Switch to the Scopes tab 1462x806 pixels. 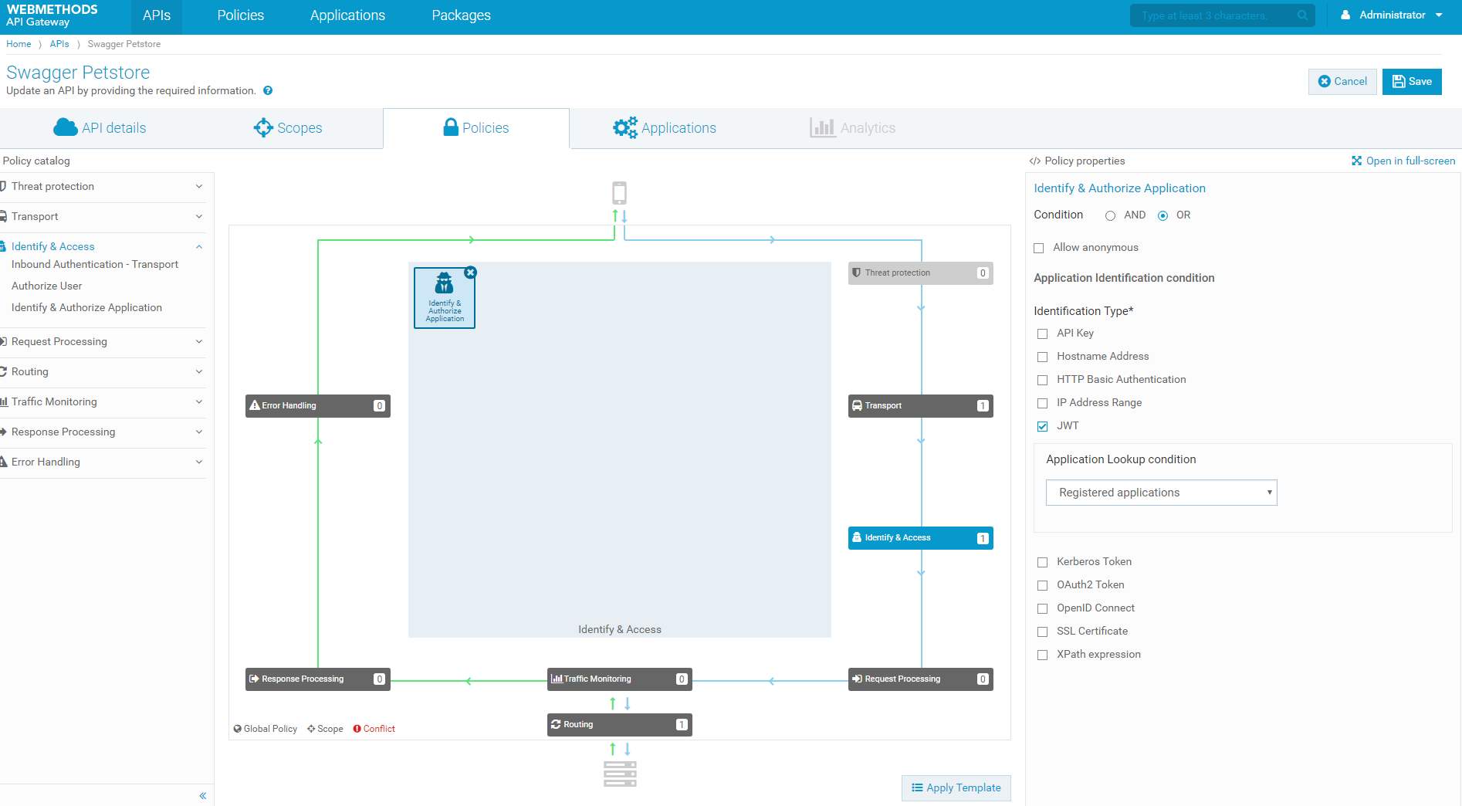[288, 128]
